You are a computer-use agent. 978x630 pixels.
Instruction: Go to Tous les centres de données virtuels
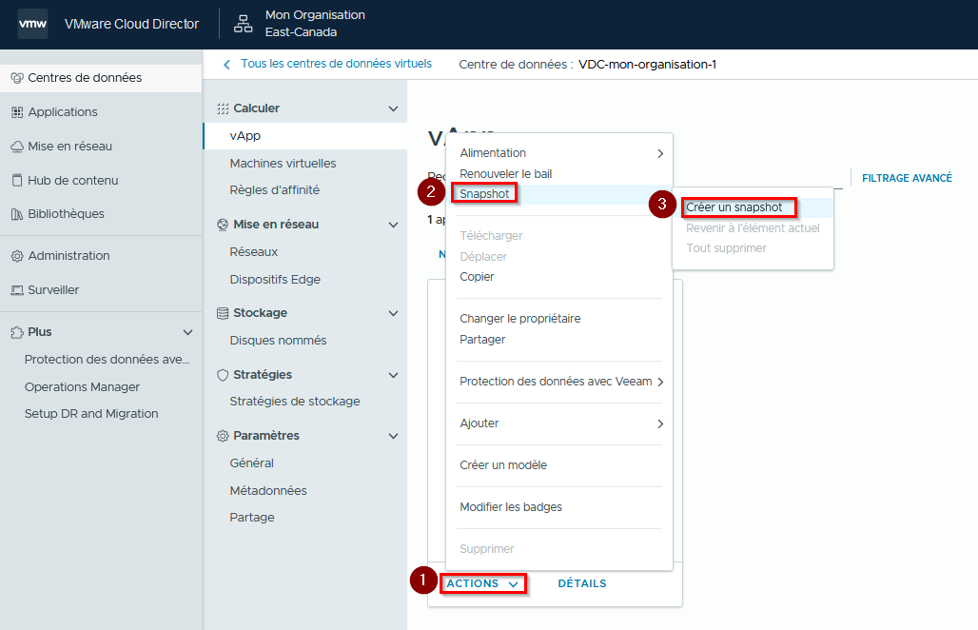(336, 64)
